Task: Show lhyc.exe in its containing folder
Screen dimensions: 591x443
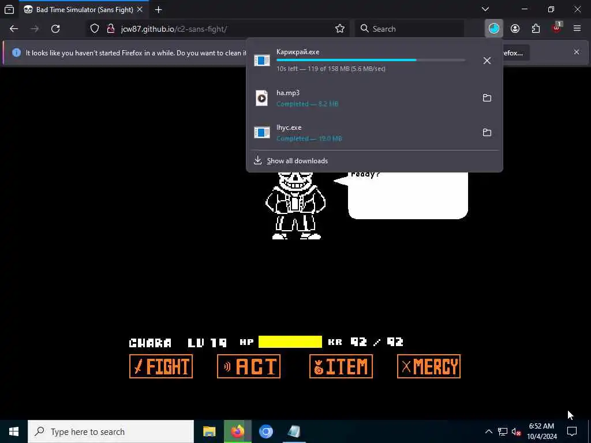Action: point(487,133)
